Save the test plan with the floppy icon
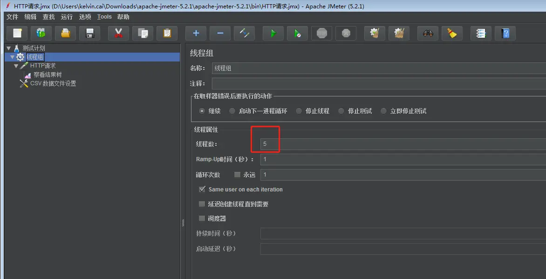546x279 pixels. click(90, 33)
